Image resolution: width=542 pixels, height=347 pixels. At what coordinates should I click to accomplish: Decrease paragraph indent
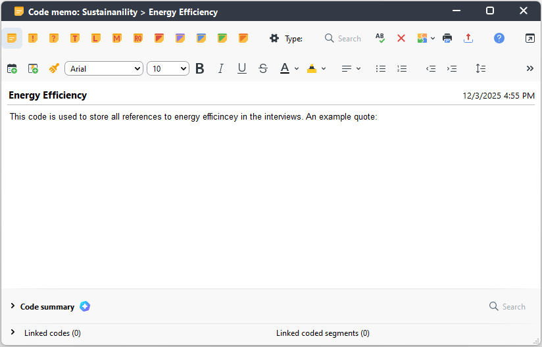click(x=431, y=69)
